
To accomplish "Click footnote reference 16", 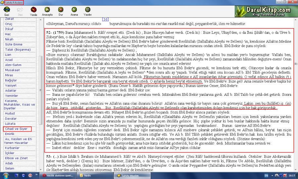I will click(105, 20).
